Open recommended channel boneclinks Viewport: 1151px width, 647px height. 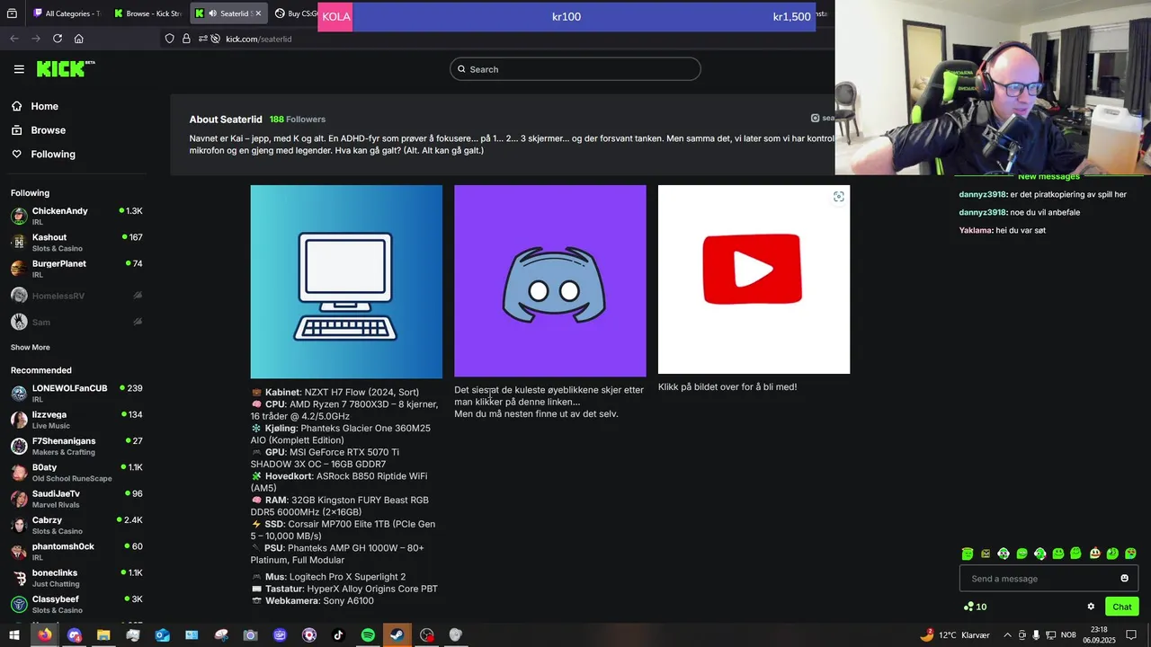[76, 578]
